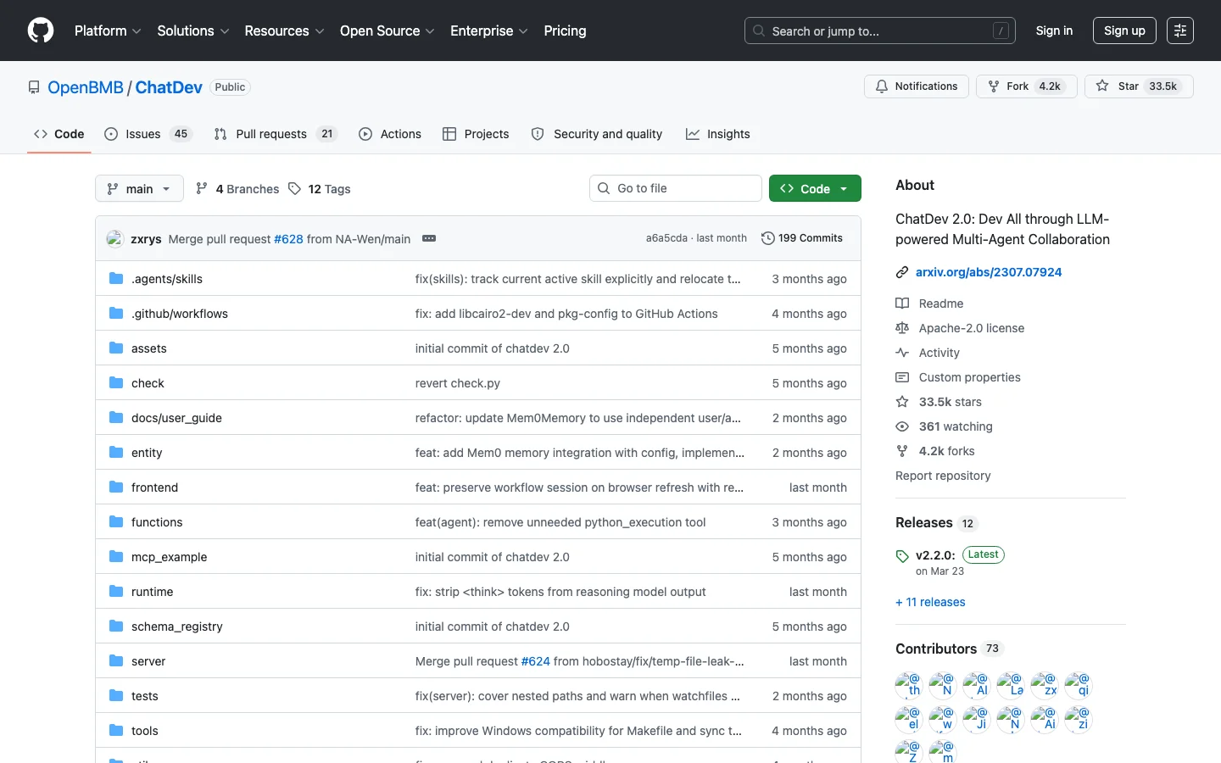Click the GitHub logo icon
The height and width of the screenshot is (763, 1221).
pos(41,31)
